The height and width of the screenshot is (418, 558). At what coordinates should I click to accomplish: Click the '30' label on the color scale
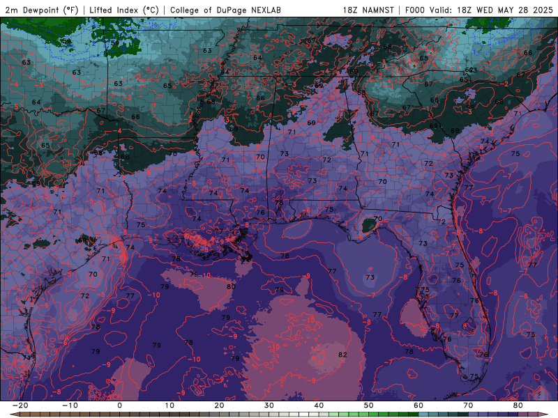coord(269,405)
